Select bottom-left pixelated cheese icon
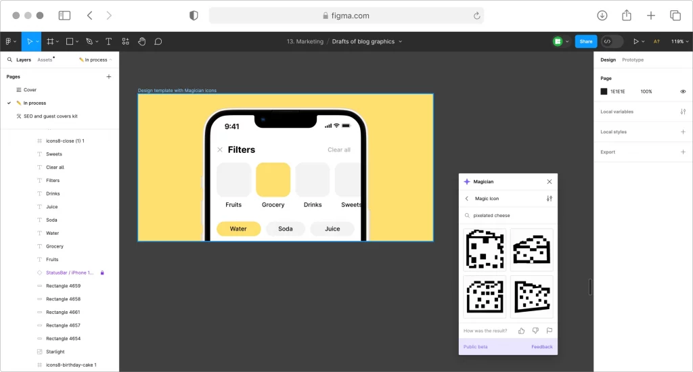693x372 pixels. [485, 297]
